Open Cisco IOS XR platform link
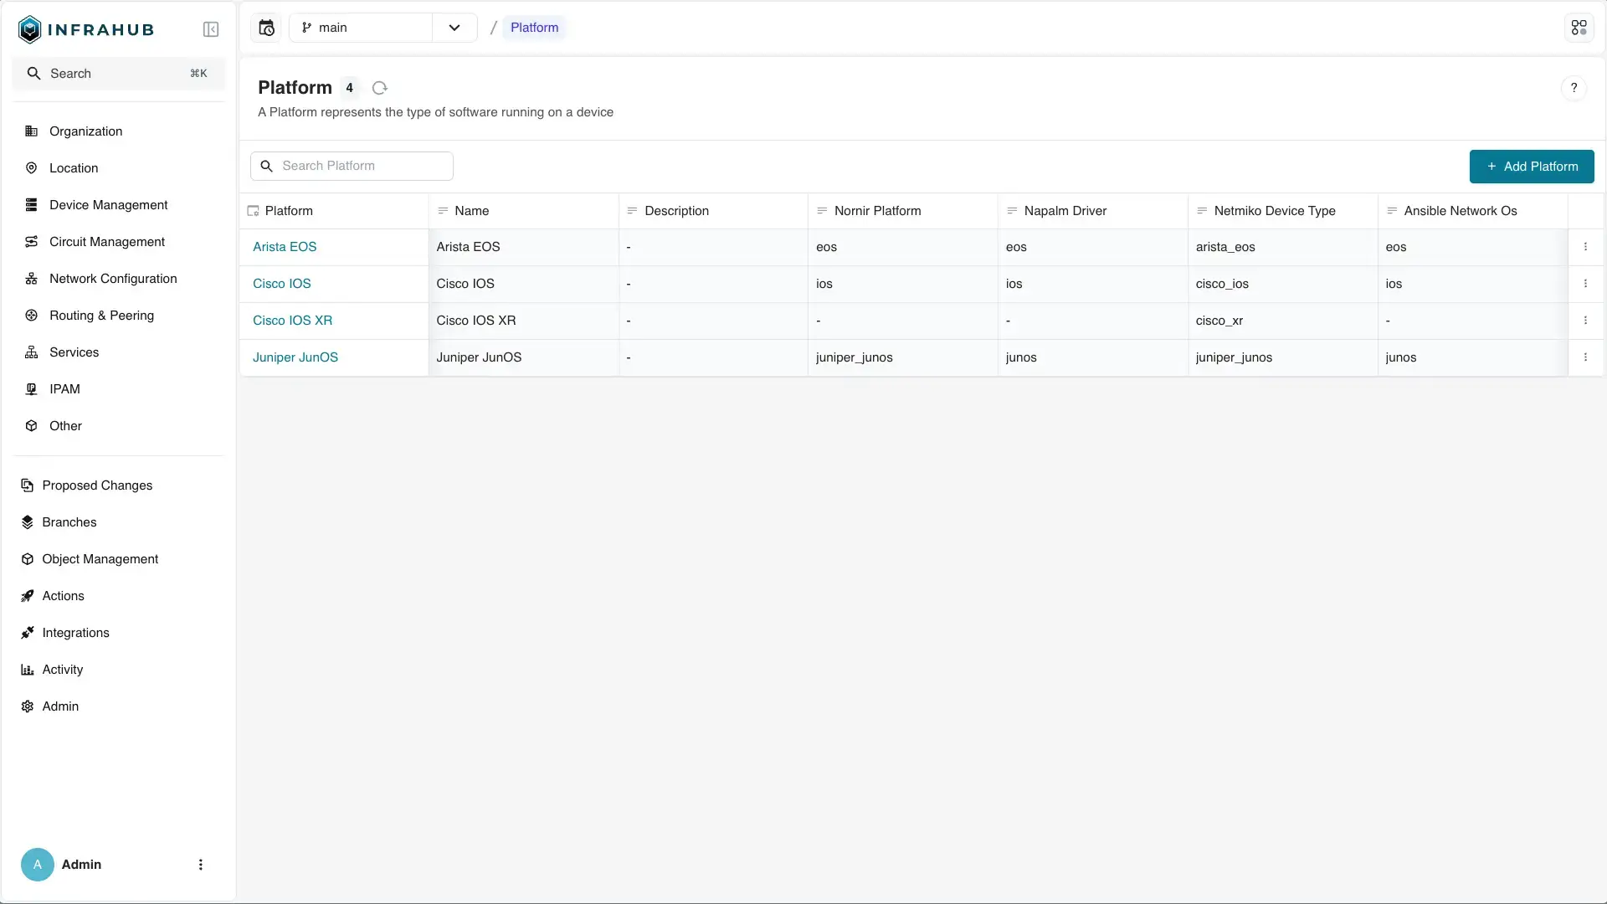Image resolution: width=1607 pixels, height=904 pixels. (293, 321)
